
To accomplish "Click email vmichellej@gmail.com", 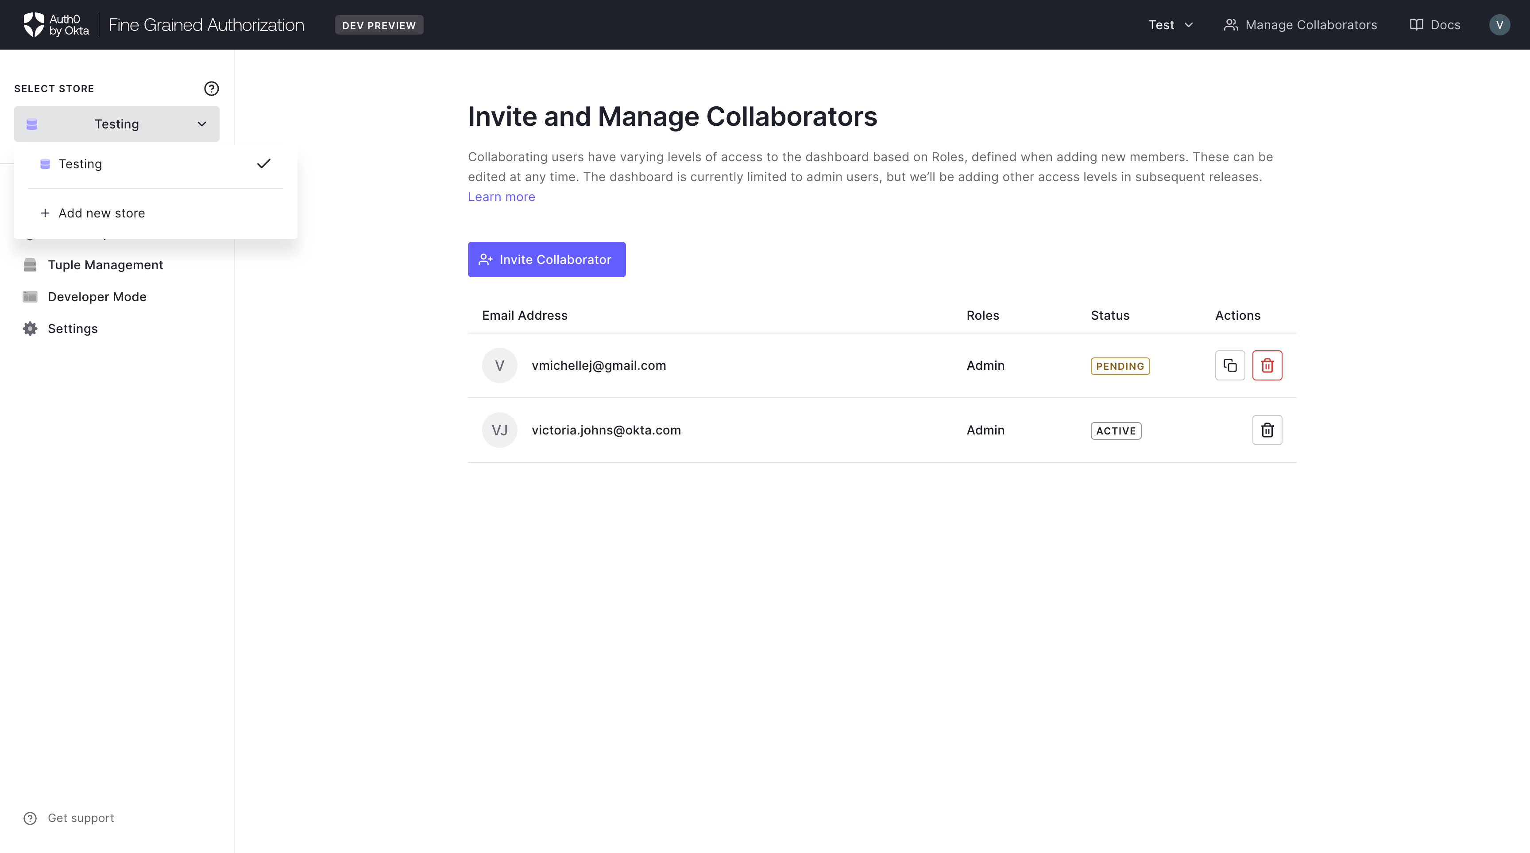I will [599, 366].
